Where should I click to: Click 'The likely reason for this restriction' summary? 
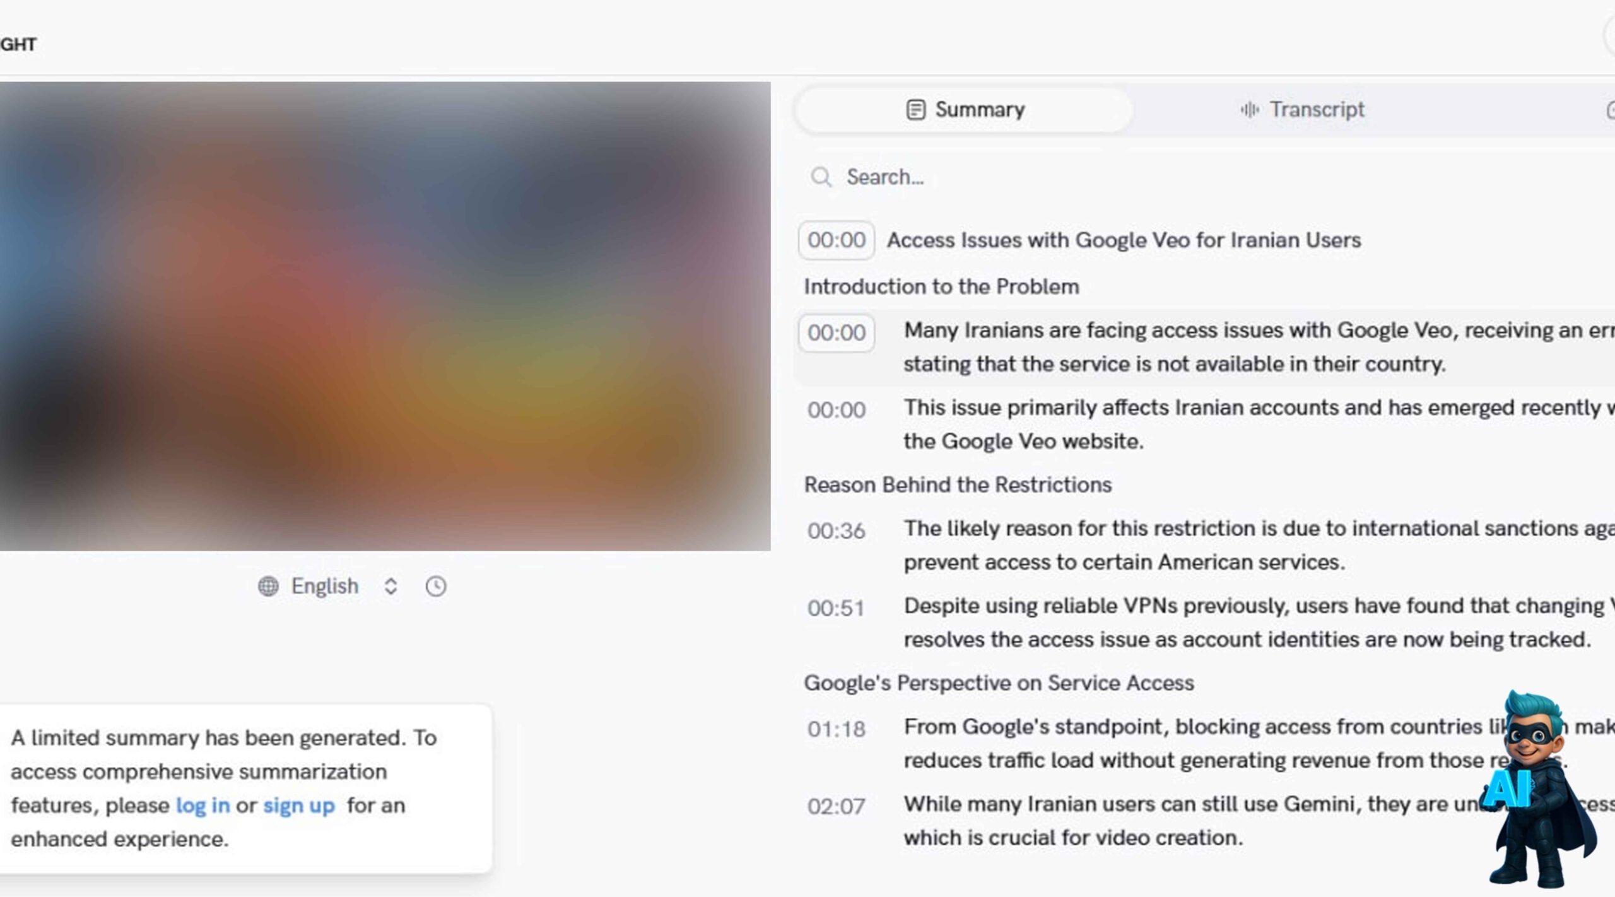tap(1259, 545)
